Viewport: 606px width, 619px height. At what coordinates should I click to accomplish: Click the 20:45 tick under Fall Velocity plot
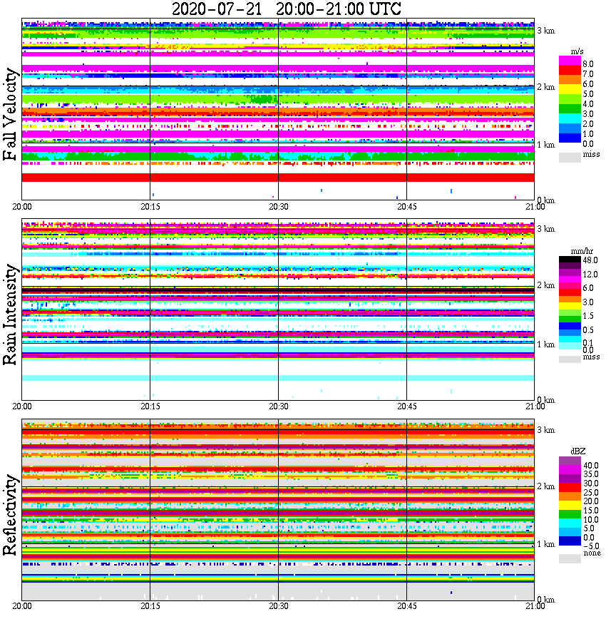tap(407, 207)
